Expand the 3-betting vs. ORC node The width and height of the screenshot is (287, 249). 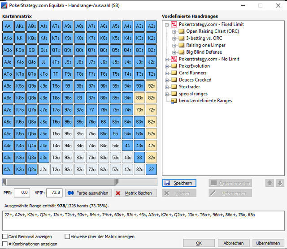(174, 39)
